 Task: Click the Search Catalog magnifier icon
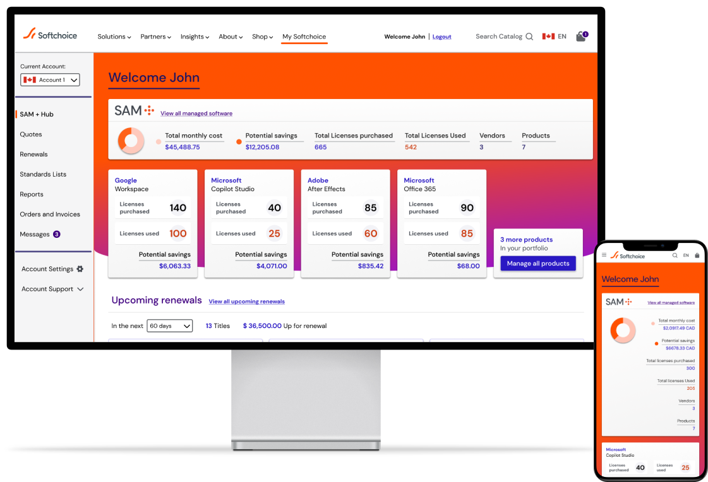point(528,36)
